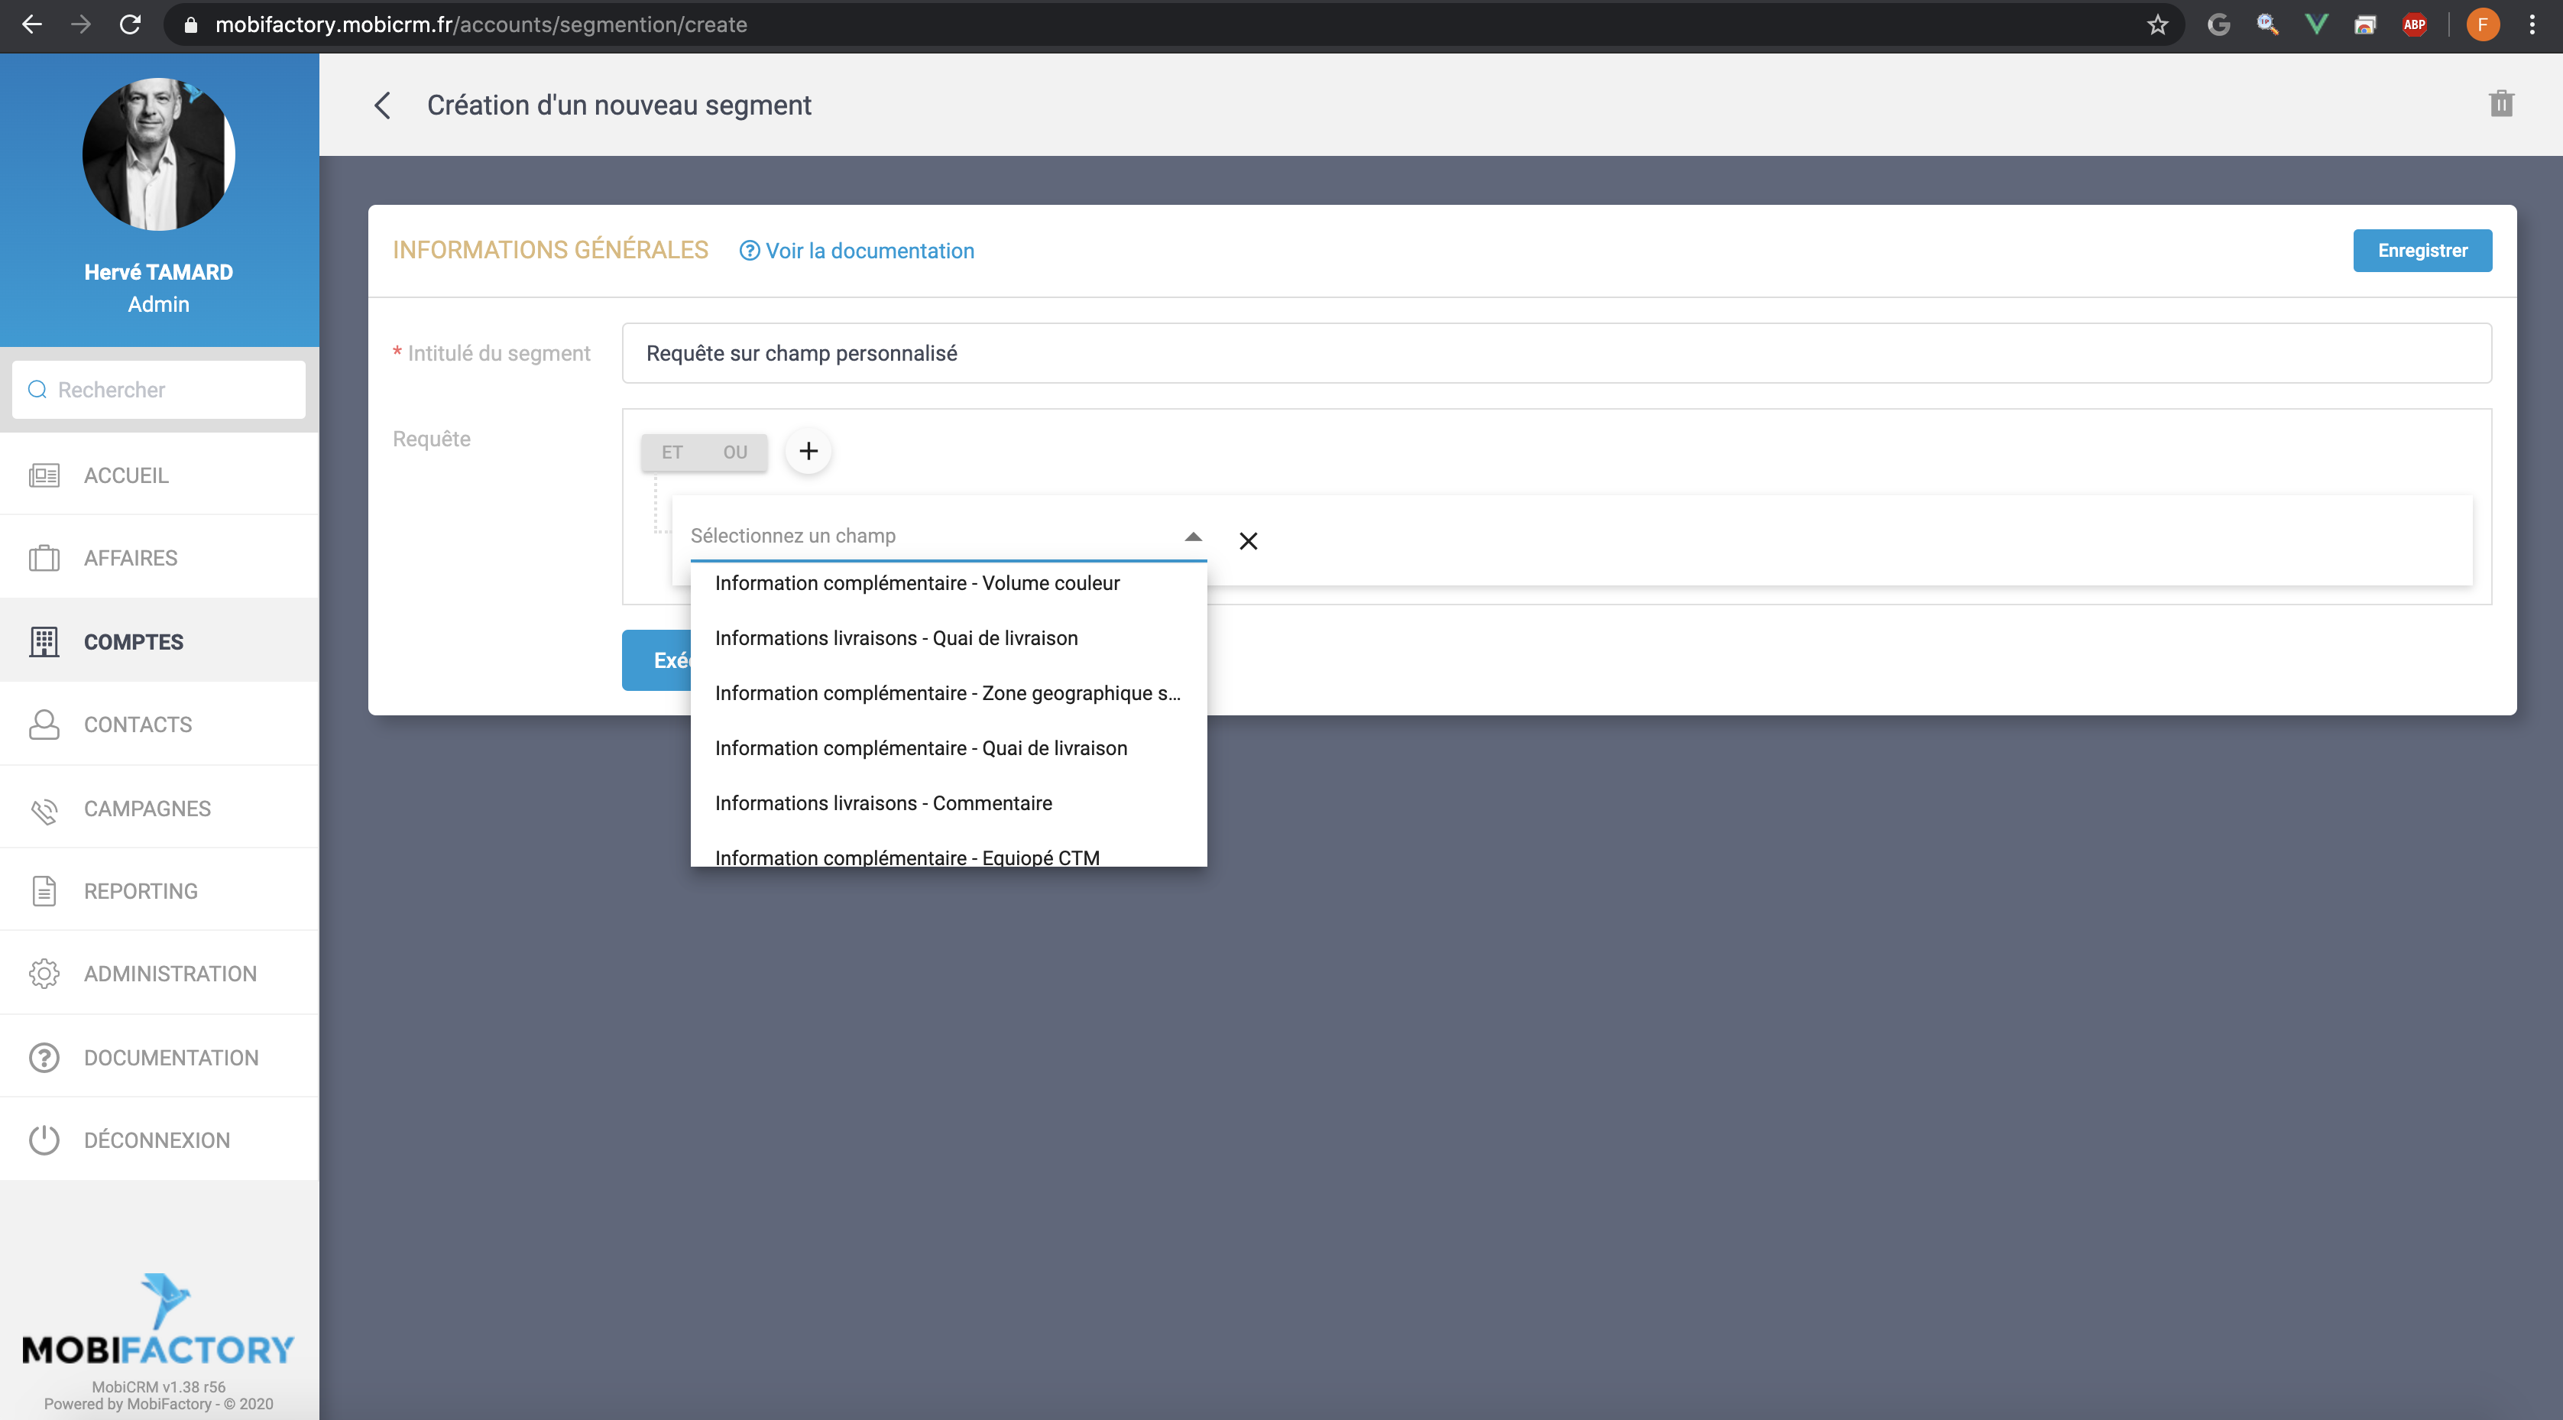
Task: Click the Intitulé du segment field
Action: point(1555,353)
